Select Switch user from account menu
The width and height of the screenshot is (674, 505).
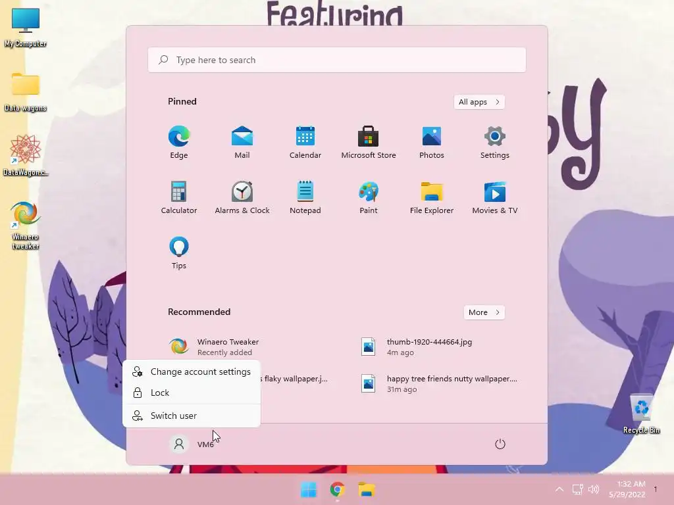pos(192,416)
